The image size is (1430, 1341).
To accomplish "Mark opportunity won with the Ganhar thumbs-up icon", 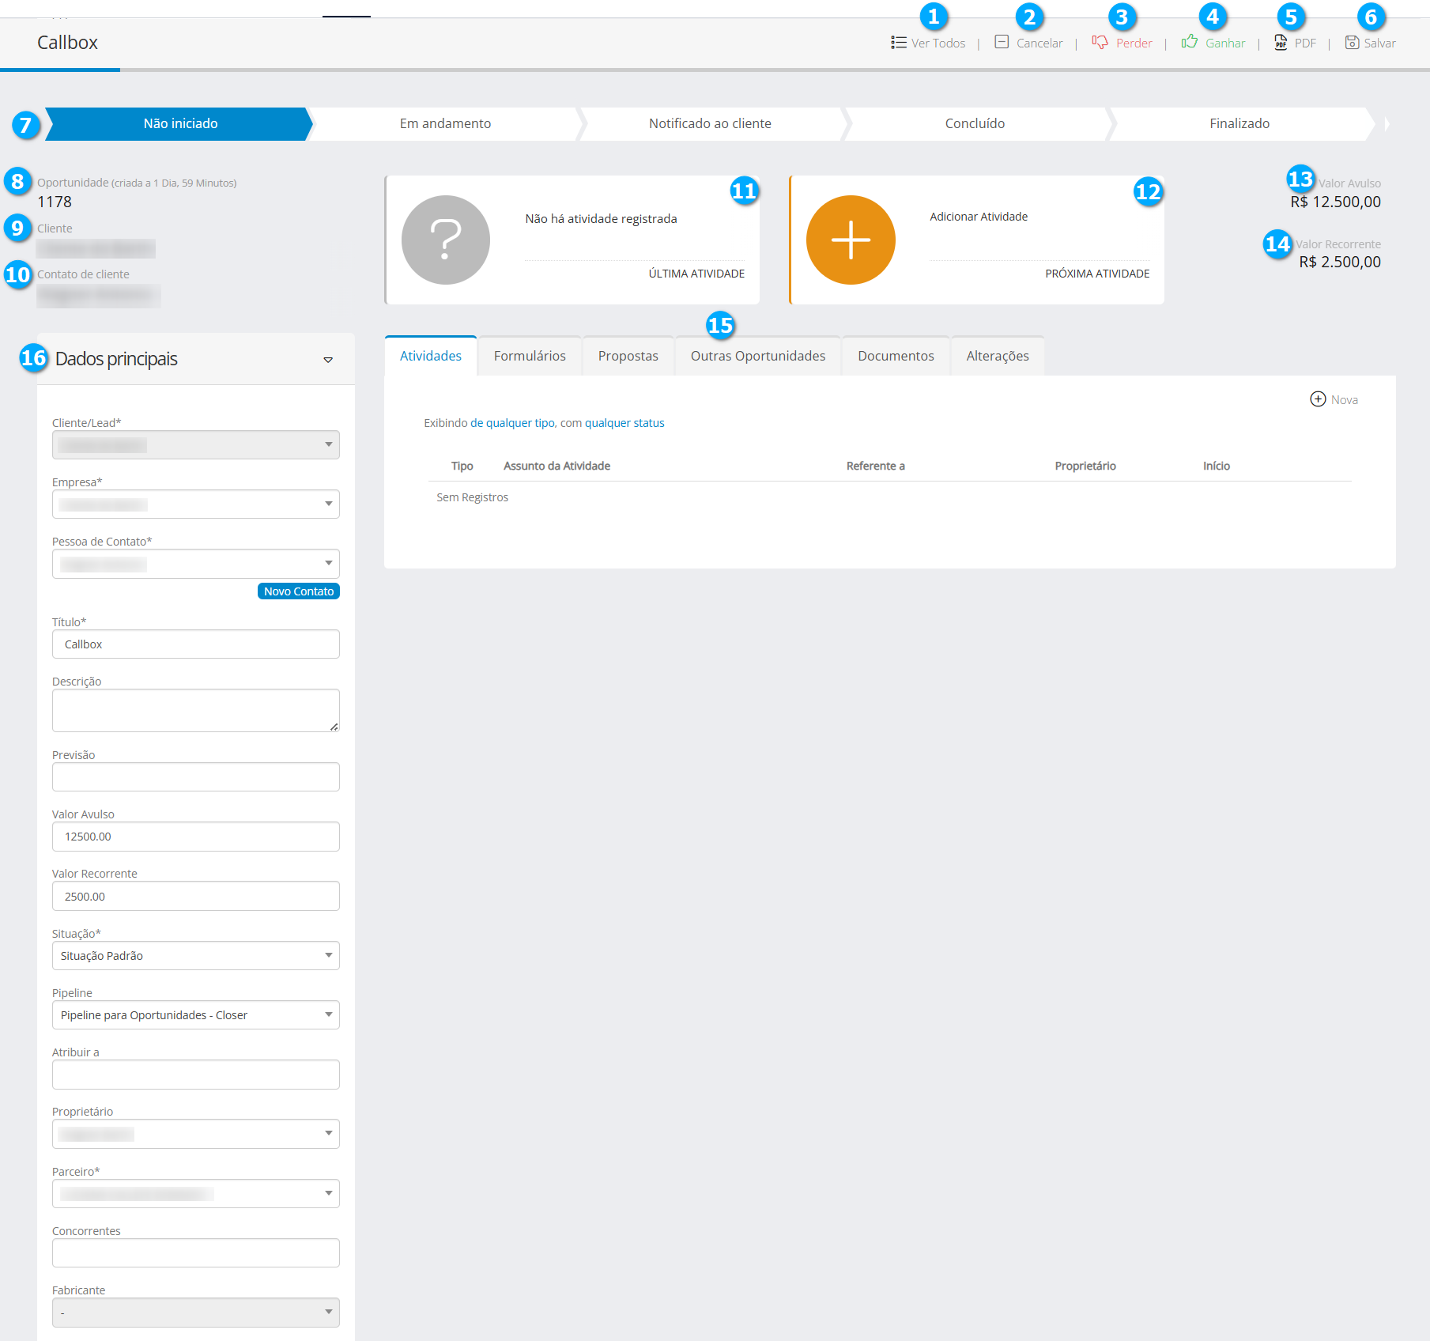I will (x=1189, y=43).
